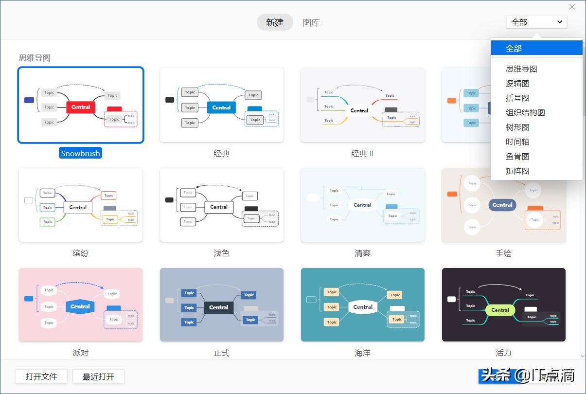Select 鱼骨图 in the dropdown menu
This screenshot has height=394, width=586.
coord(517,156)
